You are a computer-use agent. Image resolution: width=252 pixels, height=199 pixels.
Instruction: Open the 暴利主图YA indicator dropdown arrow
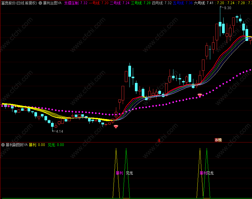pos(40,3)
